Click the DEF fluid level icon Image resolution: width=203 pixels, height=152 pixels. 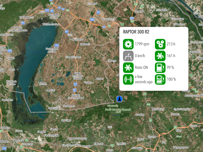tap(160, 79)
